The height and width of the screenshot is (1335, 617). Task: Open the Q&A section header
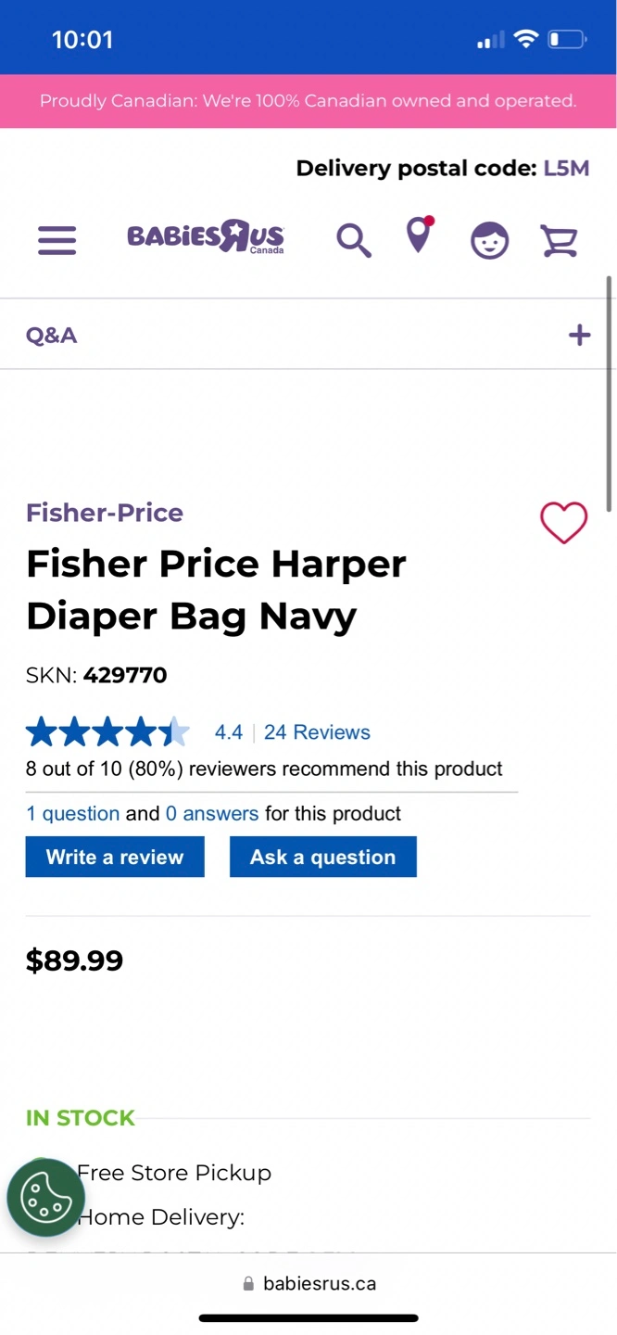pos(52,335)
